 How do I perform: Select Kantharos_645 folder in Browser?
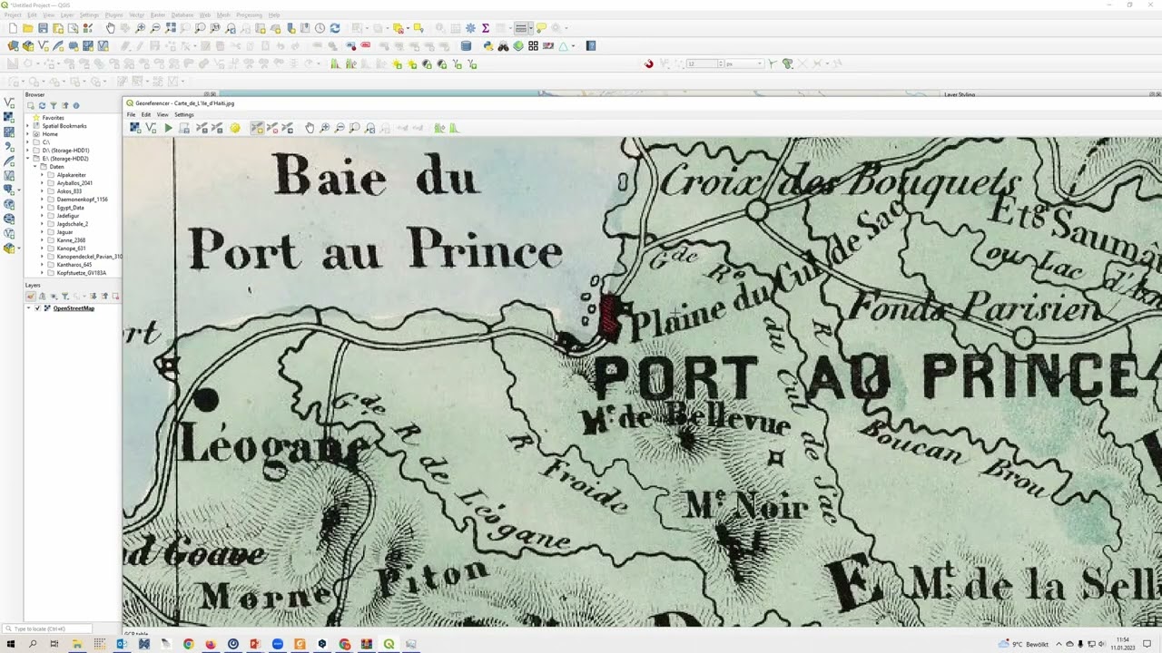point(74,265)
